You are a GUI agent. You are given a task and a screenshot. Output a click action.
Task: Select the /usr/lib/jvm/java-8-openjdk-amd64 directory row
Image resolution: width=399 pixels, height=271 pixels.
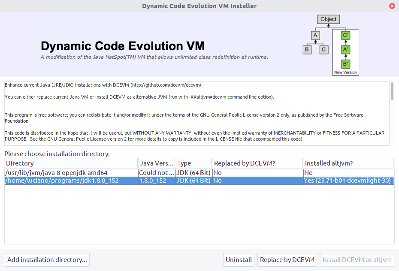[x=199, y=173]
